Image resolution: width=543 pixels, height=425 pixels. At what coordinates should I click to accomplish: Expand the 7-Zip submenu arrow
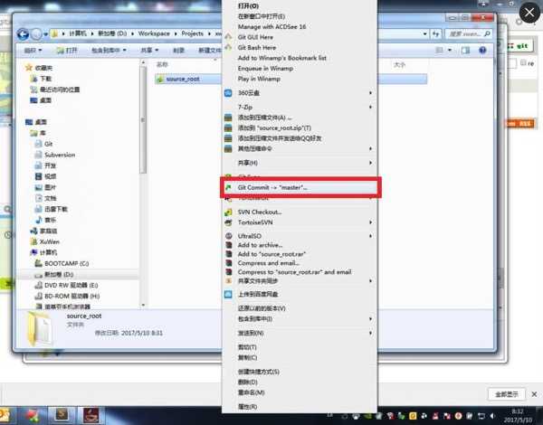point(370,107)
